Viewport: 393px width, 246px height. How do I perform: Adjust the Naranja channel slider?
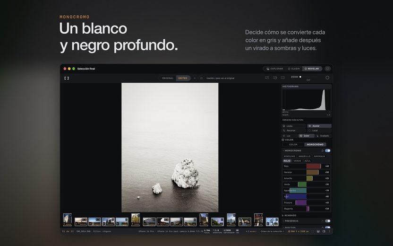pyautogui.click(x=306, y=172)
